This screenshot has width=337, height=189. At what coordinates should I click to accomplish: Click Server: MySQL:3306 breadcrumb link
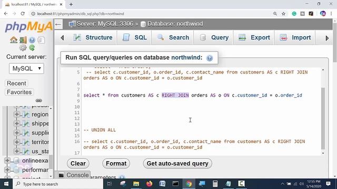click(x=105, y=24)
